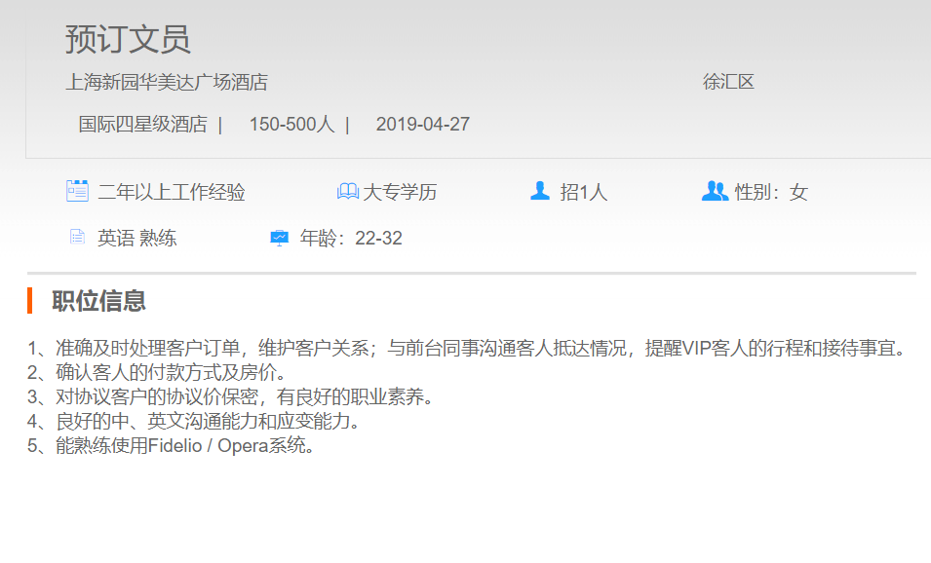This screenshot has width=931, height=563.
Task: Click the job title 预订文员
Action: coord(128,40)
